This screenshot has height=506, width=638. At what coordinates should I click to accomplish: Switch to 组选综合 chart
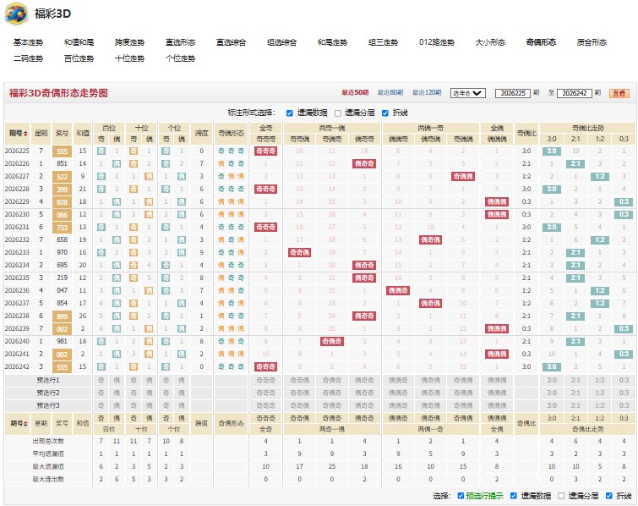click(x=281, y=42)
